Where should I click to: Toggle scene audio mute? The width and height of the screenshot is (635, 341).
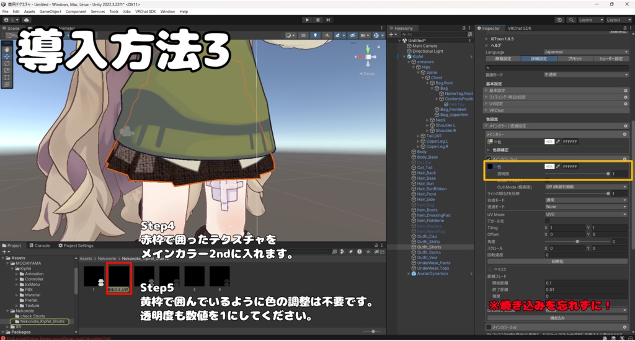[x=327, y=35]
